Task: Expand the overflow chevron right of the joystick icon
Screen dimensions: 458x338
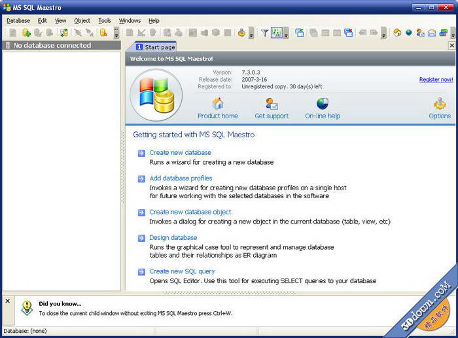Action: click(251, 33)
